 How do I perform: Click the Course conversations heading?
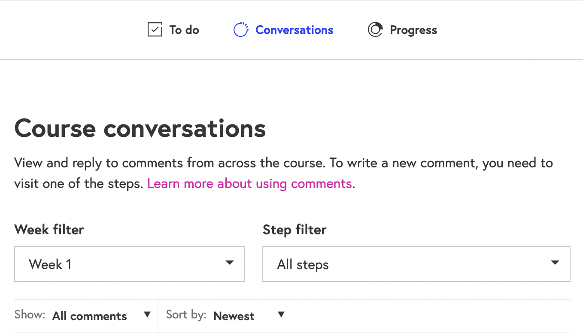(x=140, y=128)
